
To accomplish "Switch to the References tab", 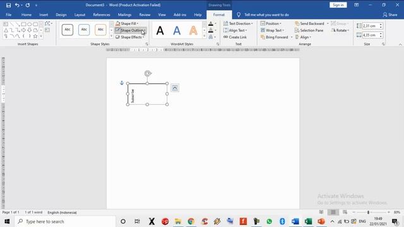I will click(x=102, y=15).
